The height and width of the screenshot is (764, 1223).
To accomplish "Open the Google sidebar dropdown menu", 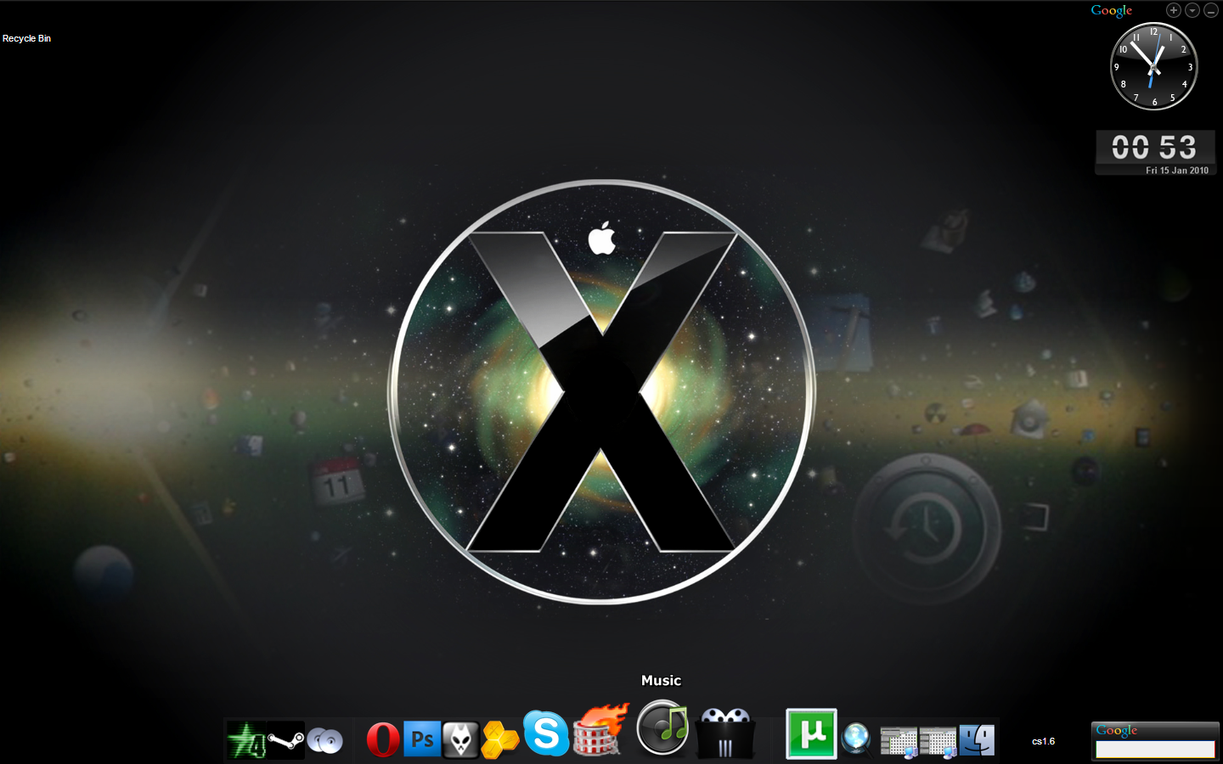I will click(x=1192, y=10).
